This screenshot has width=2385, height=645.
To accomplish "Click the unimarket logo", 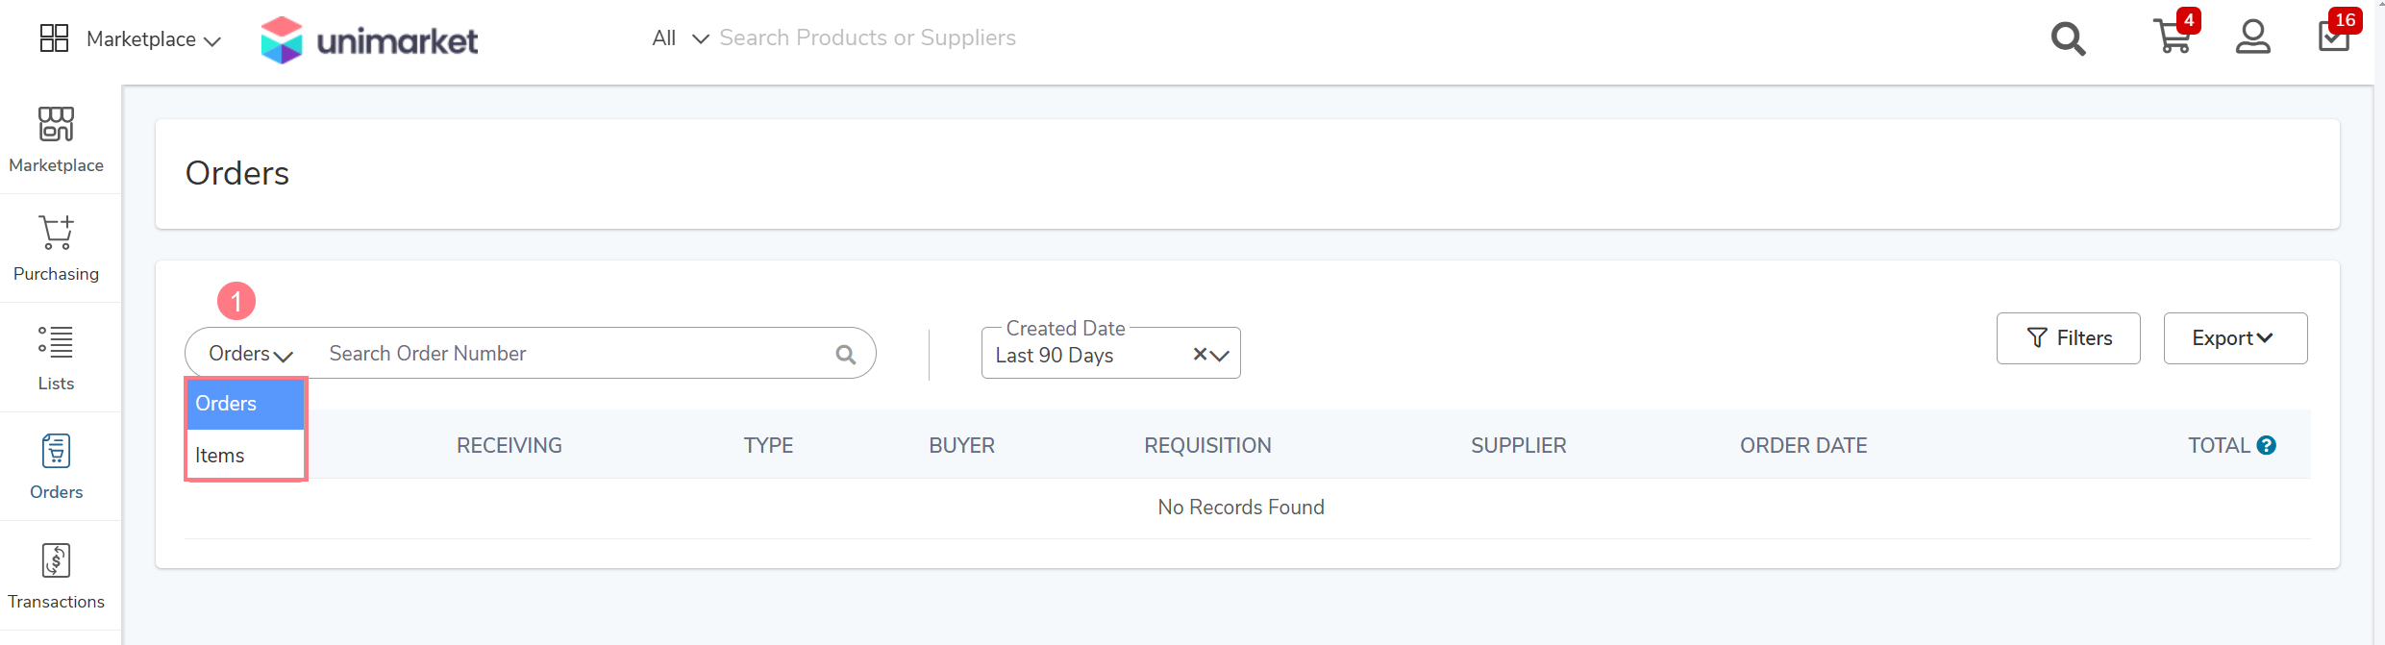I will [x=369, y=39].
